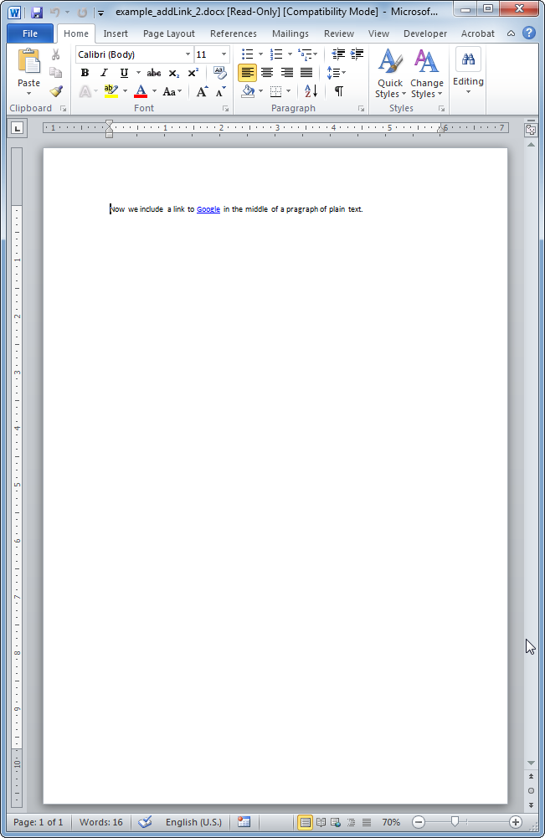This screenshot has height=838, width=545.
Task: Click the yellow text highlight color button
Action: coord(111,91)
